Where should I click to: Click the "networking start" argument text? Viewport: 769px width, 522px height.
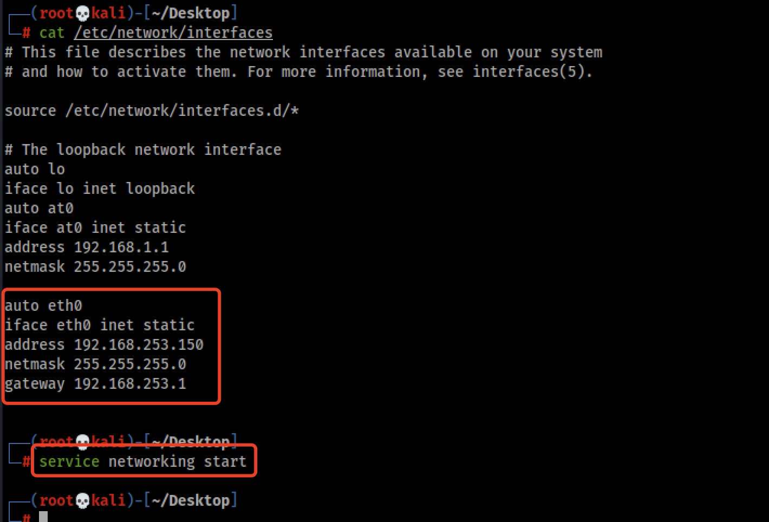point(177,461)
